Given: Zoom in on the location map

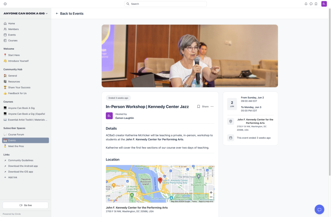Looking at the screenshot, I should 211,192.
